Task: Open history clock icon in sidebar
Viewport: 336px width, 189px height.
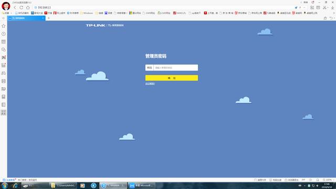Action: pos(4,34)
